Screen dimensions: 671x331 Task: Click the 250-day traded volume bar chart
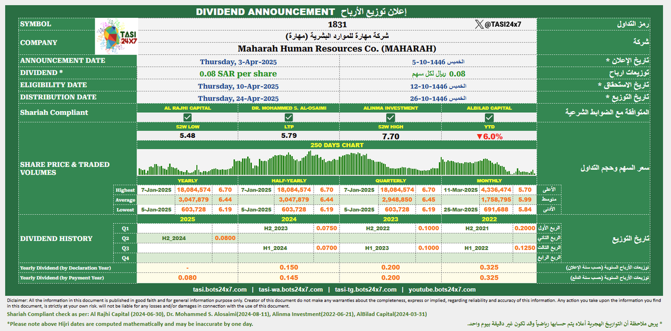[x=337, y=164]
